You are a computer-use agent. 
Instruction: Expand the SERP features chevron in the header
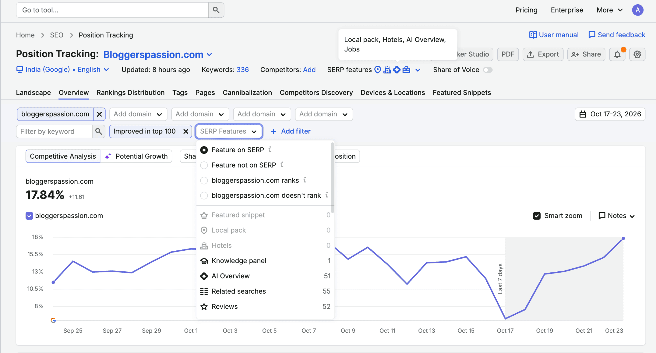(418, 70)
